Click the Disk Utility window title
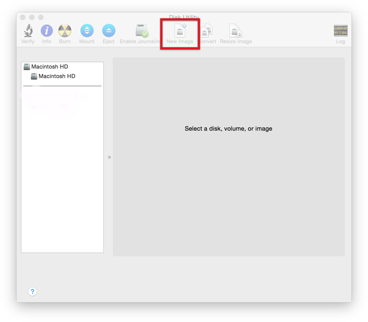This screenshot has width=368, height=322. 184,17
